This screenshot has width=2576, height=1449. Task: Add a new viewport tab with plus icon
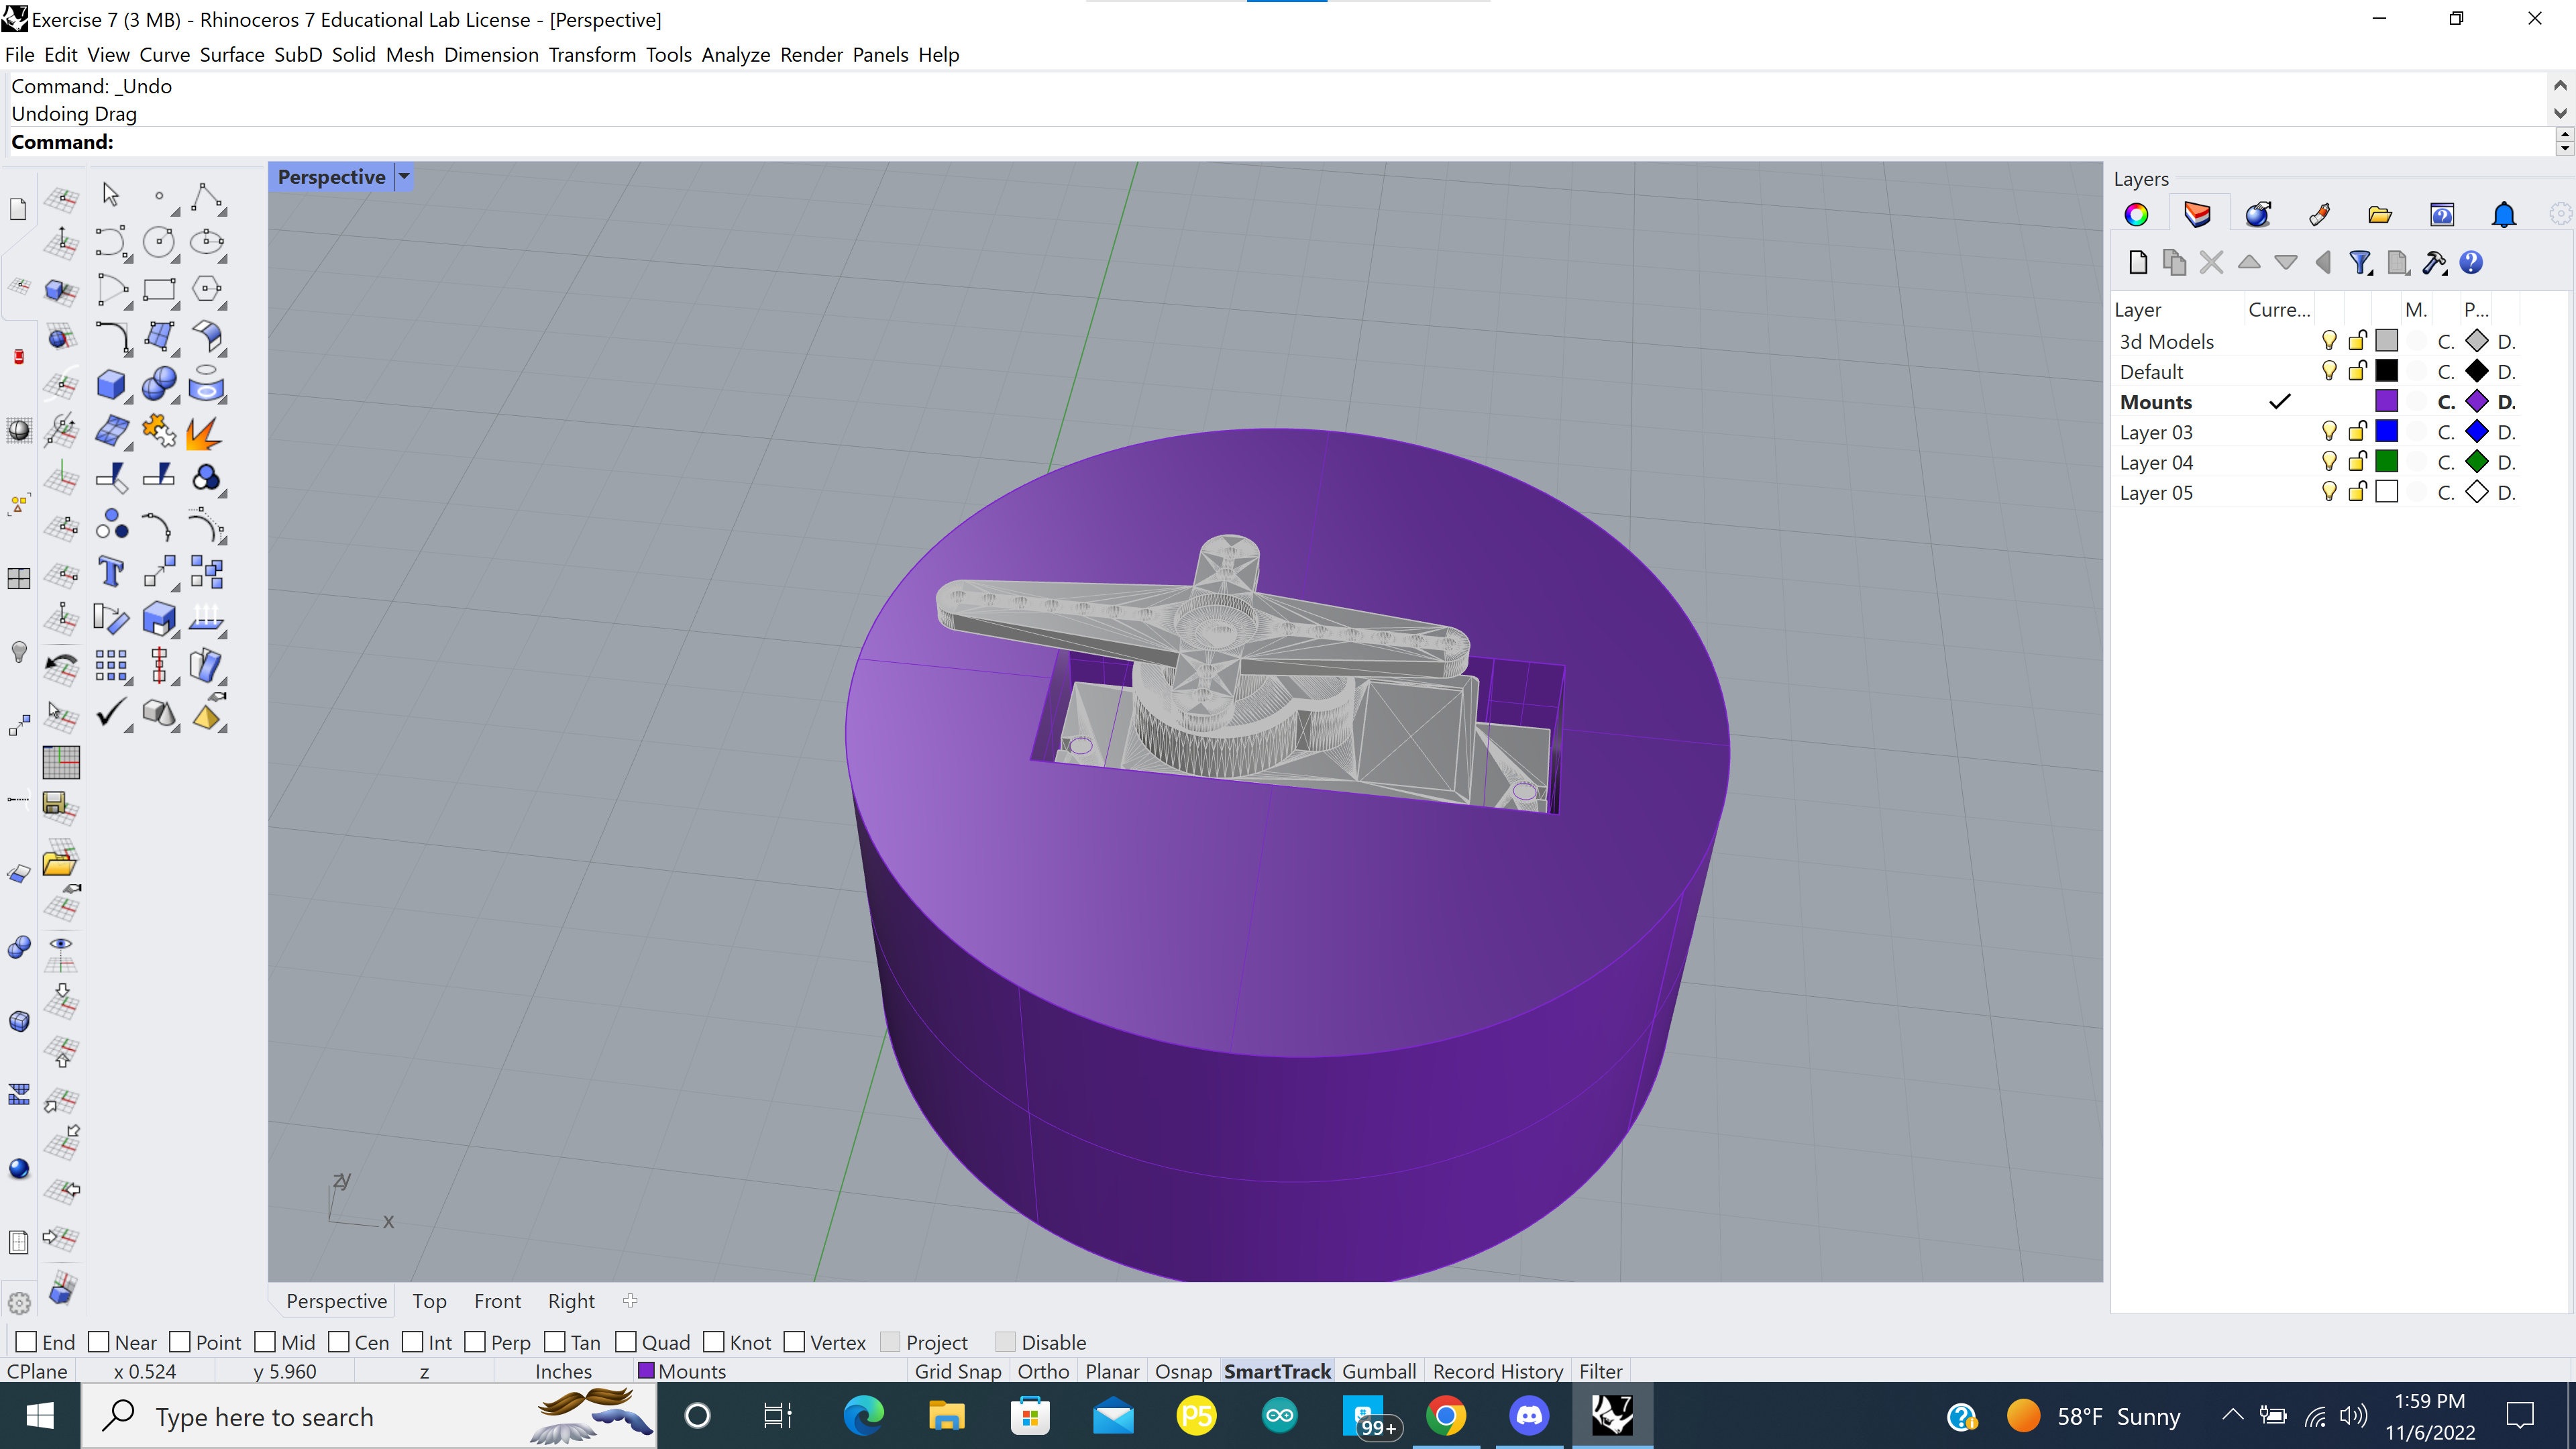click(630, 1300)
